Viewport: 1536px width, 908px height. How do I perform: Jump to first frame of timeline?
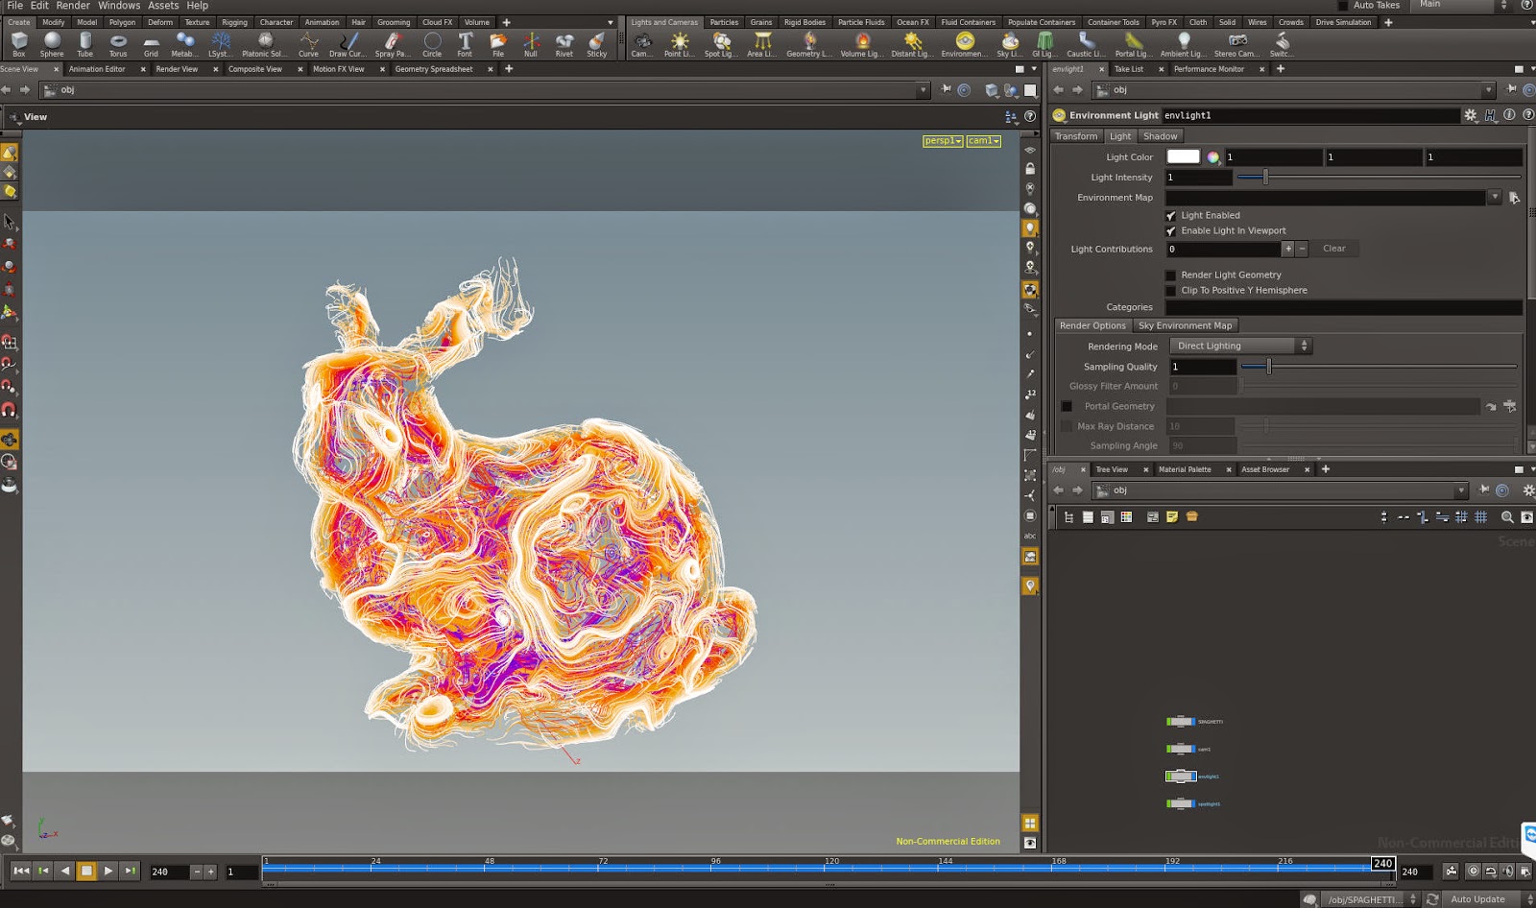tap(21, 872)
